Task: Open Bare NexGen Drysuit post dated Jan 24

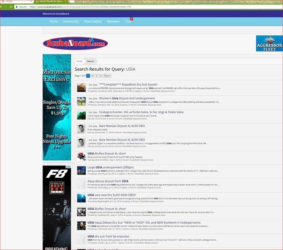Action: [122, 140]
